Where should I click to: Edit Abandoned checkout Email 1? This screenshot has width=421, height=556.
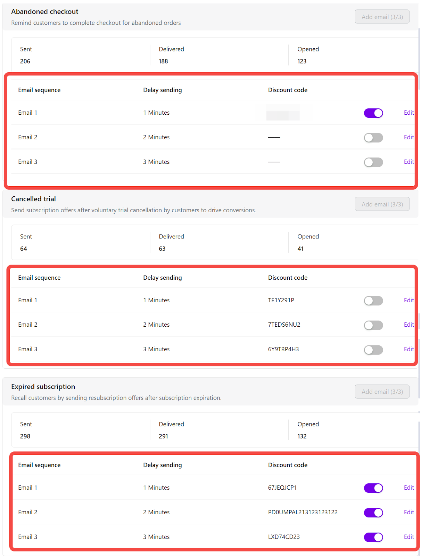(x=409, y=113)
